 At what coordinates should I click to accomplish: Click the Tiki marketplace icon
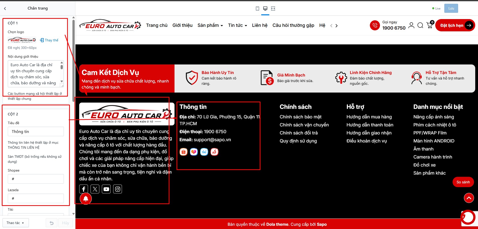click(204, 152)
